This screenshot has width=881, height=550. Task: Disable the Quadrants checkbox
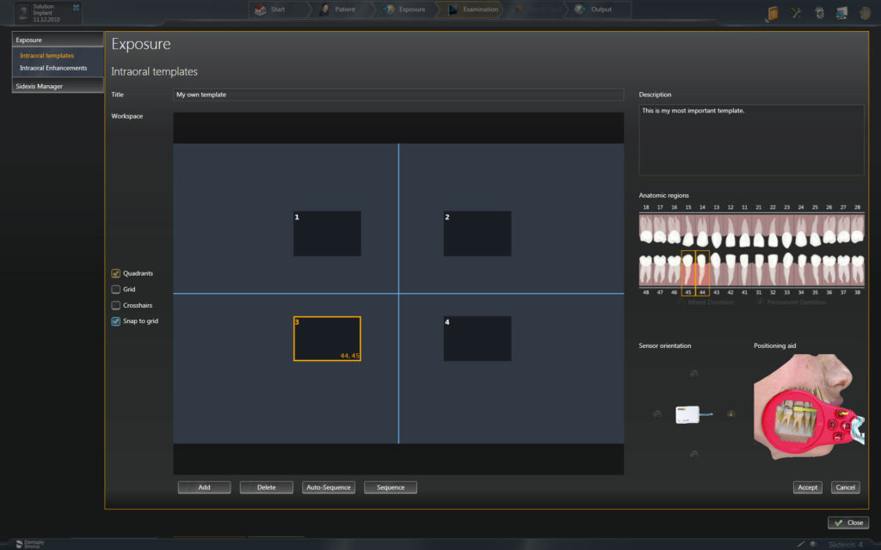click(x=115, y=273)
